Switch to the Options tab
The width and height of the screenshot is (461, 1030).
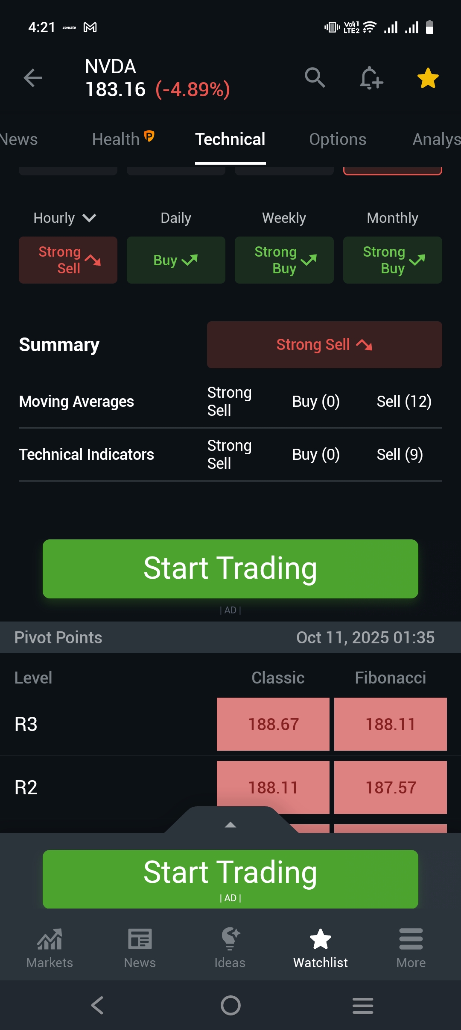[x=338, y=139]
